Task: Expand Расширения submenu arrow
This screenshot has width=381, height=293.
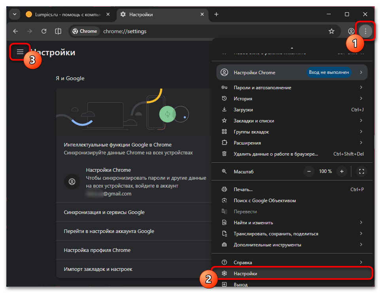Action: 361,143
